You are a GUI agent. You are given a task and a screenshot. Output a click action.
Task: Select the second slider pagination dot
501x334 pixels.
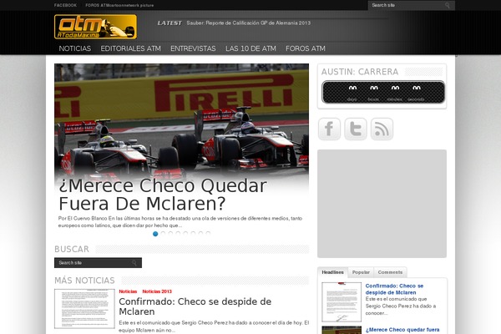coord(163,234)
